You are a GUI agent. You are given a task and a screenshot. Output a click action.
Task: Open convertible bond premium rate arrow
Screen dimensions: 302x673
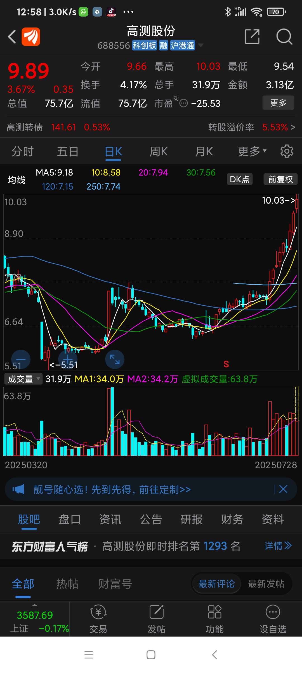click(x=293, y=127)
